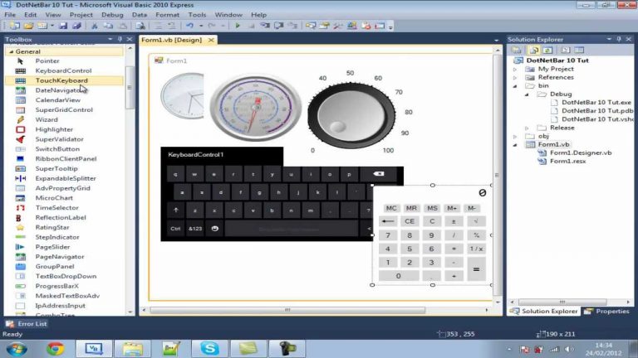
Task: Toggle Show All Files in Solution Explorer
Action: (534, 50)
